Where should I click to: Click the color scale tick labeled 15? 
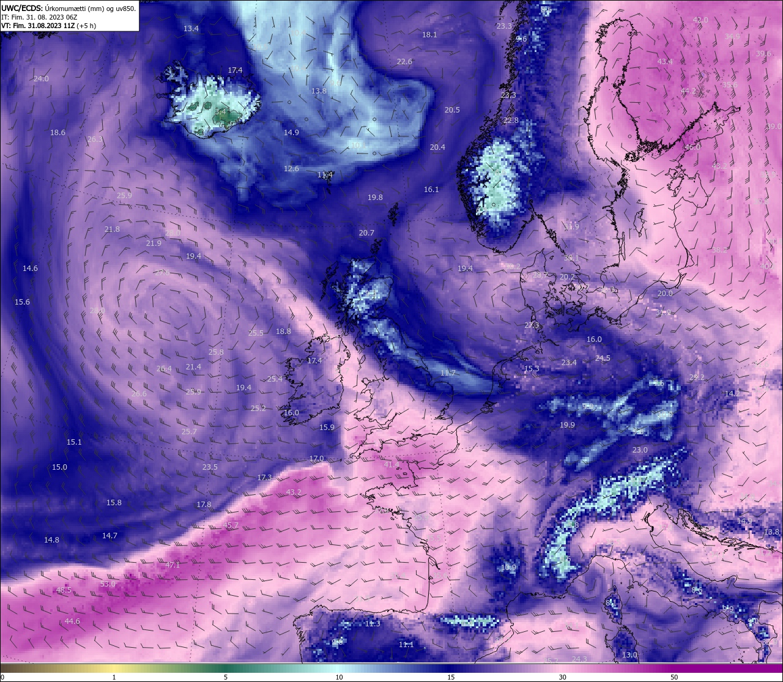[x=451, y=677]
